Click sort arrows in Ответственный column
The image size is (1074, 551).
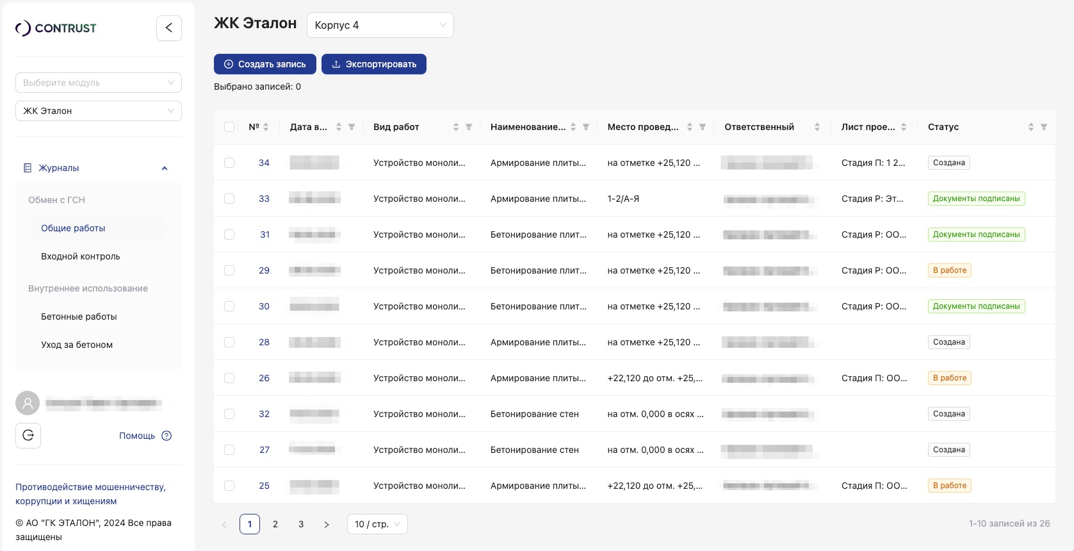click(817, 127)
